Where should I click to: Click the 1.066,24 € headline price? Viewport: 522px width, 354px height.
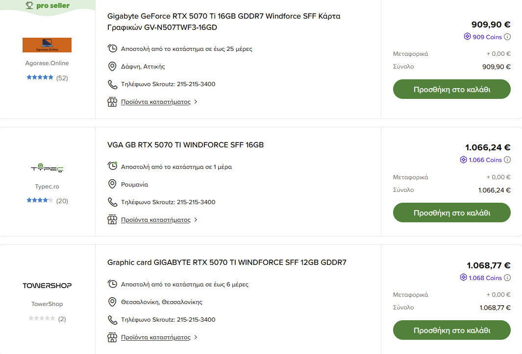488,147
